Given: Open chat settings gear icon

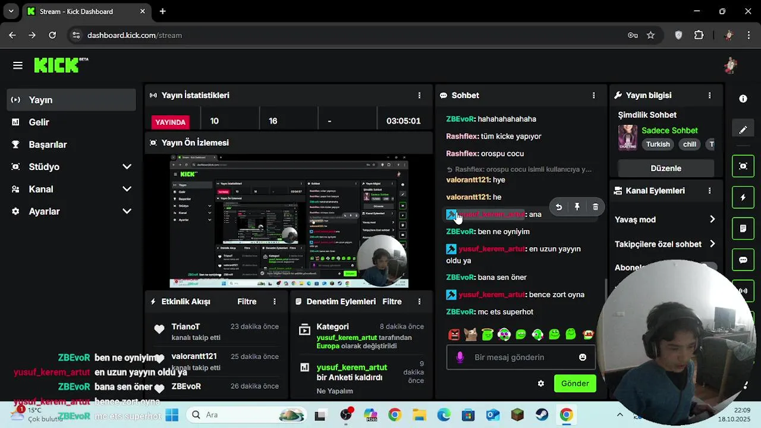Looking at the screenshot, I should tap(540, 383).
